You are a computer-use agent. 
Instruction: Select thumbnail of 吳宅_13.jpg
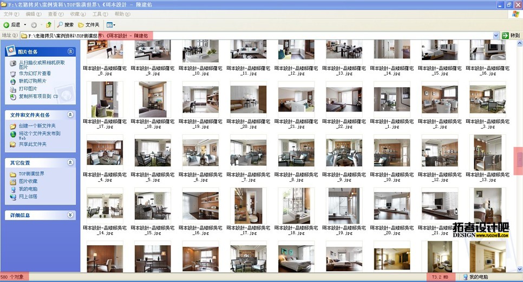point(488,153)
